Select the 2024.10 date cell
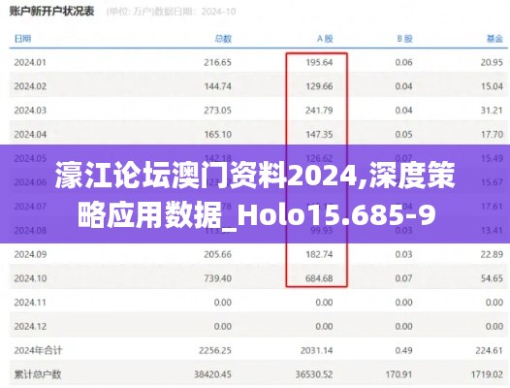This screenshot has width=510, height=388. click(x=30, y=278)
